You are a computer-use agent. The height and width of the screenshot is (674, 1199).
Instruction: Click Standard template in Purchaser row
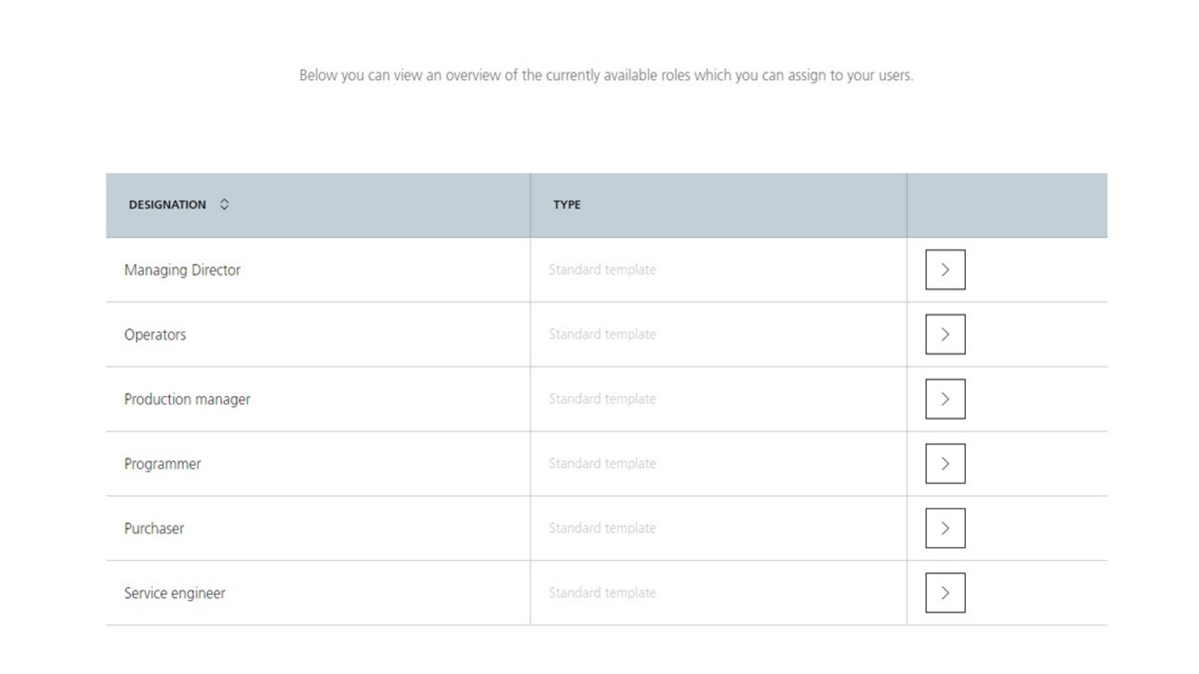602,528
